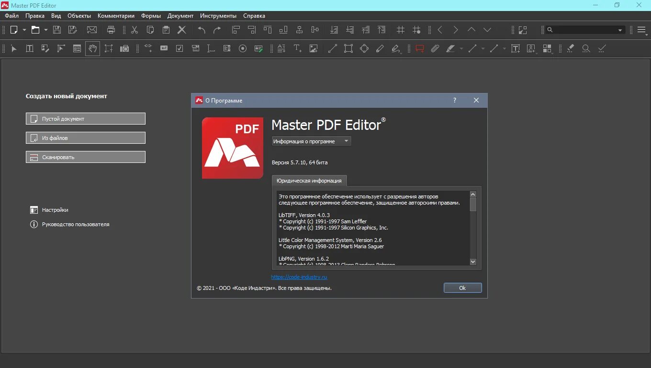Select the 'Юридическая информация' tab
The height and width of the screenshot is (368, 651).
coord(309,181)
